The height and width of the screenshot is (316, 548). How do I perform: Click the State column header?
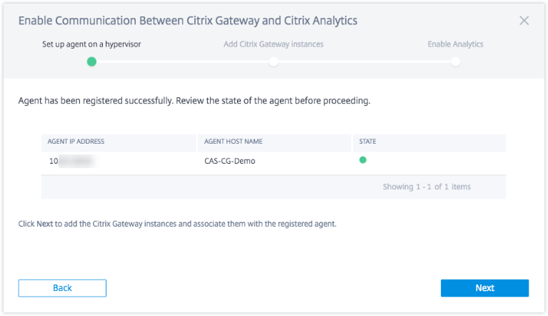coord(369,142)
